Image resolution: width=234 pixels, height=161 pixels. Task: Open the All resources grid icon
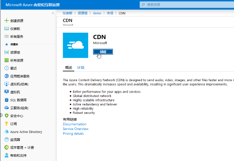(6, 60)
